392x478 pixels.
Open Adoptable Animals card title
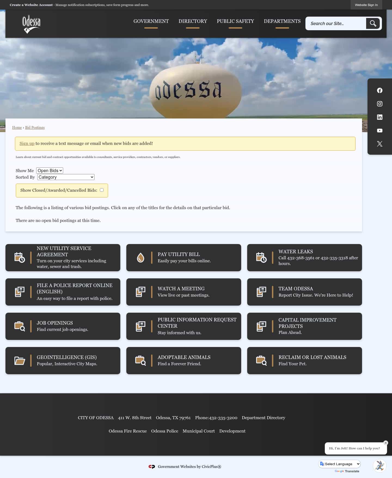tap(184, 357)
